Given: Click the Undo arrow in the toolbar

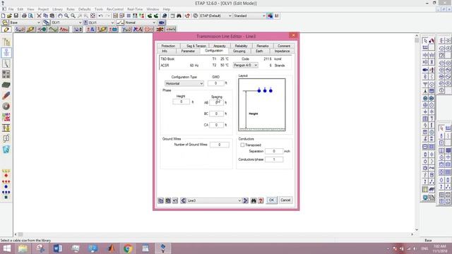Looking at the screenshot, I should 100,16.
